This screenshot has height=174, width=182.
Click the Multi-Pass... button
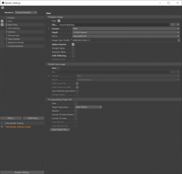[x=33, y=118]
